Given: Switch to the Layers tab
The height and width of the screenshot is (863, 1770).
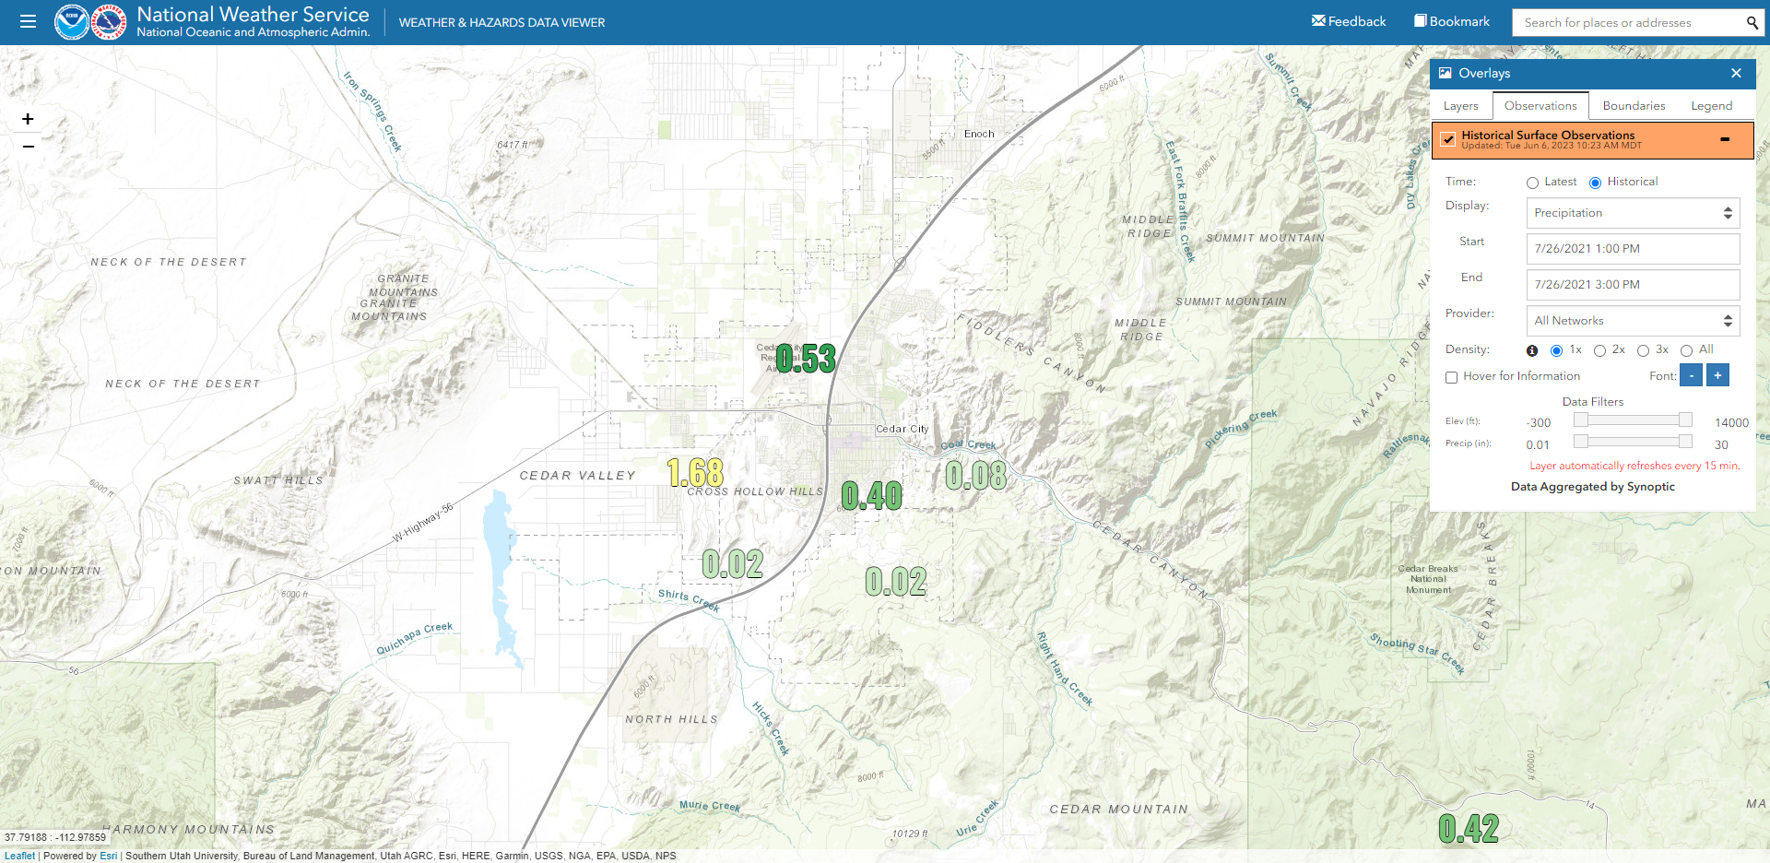Looking at the screenshot, I should (1460, 106).
